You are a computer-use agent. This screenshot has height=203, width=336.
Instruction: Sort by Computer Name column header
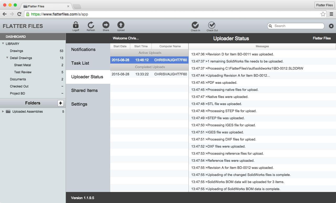(x=170, y=46)
